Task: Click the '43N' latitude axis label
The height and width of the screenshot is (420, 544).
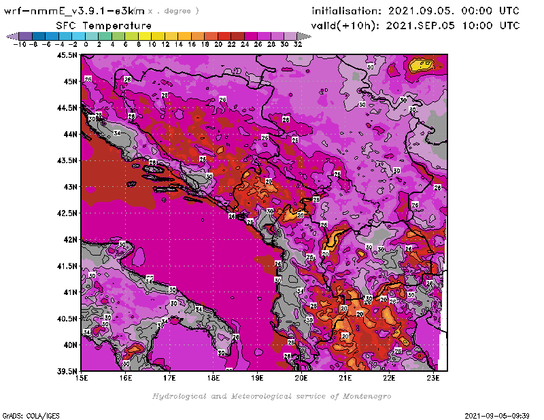Action: (x=71, y=187)
